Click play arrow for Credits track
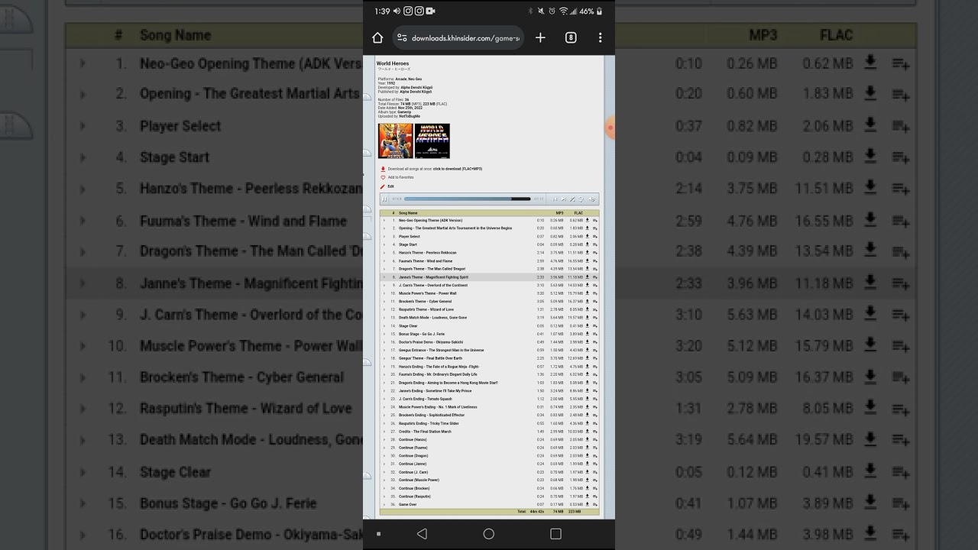The image size is (978, 550). [x=384, y=432]
